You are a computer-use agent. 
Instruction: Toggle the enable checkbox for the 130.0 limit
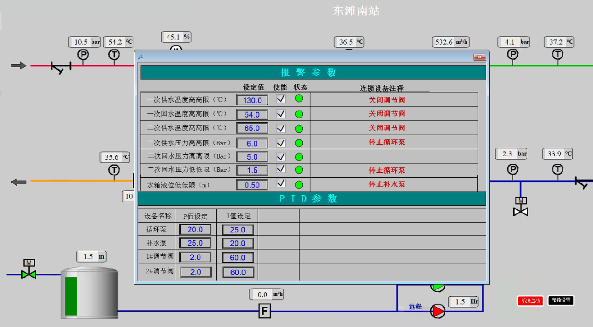coord(281,99)
